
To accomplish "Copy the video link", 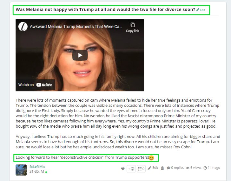I will (133, 28).
